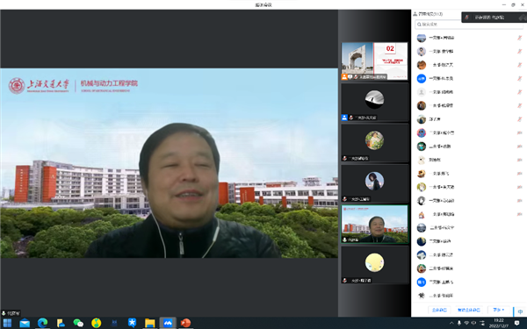Open the Wi-Fi network tray icon
This screenshot has height=329, width=527.
466,323
